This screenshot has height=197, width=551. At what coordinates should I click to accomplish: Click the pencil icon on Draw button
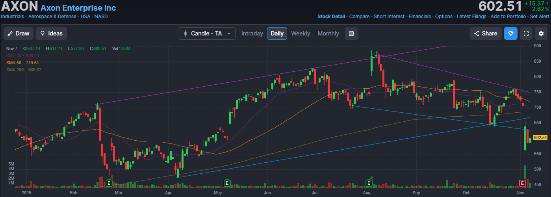(x=10, y=33)
